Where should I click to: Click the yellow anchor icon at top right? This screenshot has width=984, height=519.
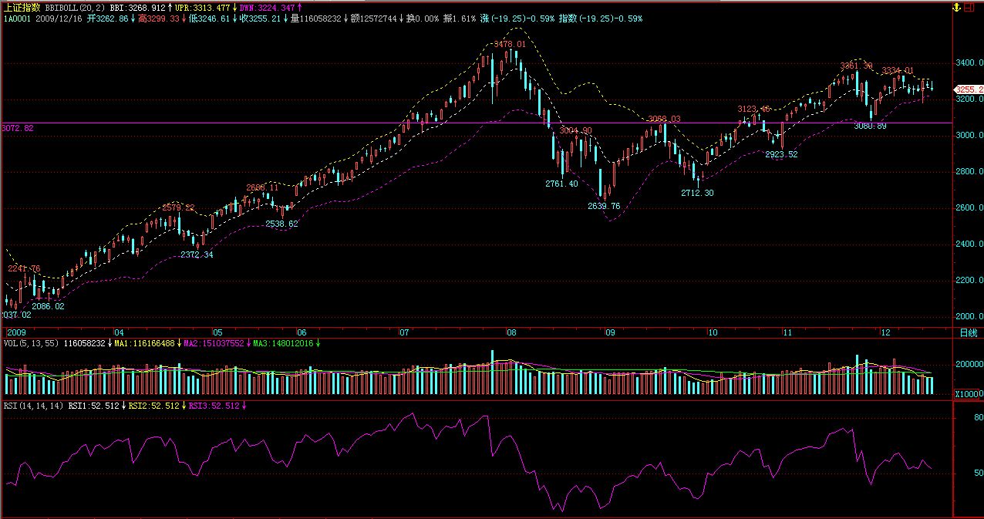pos(955,7)
